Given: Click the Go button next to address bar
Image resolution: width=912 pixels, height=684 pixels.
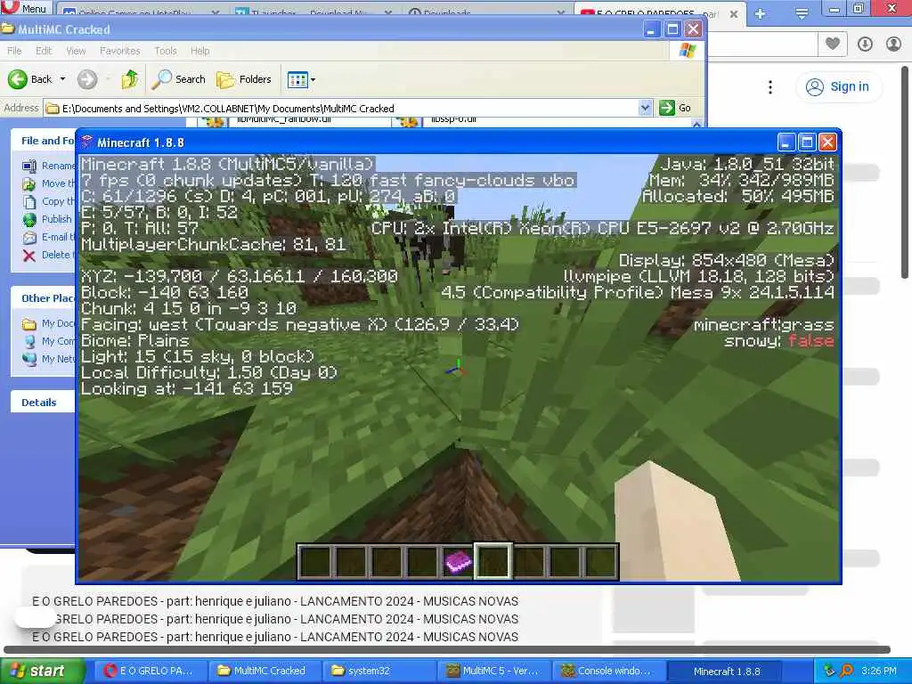Looking at the screenshot, I should [x=677, y=108].
